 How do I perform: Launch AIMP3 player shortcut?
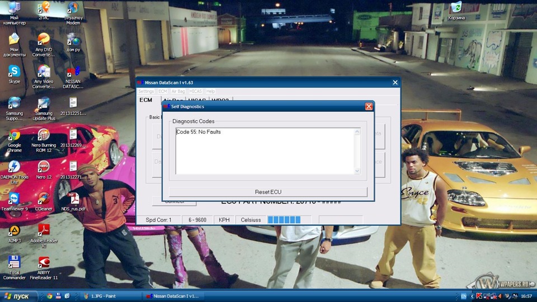click(x=14, y=234)
